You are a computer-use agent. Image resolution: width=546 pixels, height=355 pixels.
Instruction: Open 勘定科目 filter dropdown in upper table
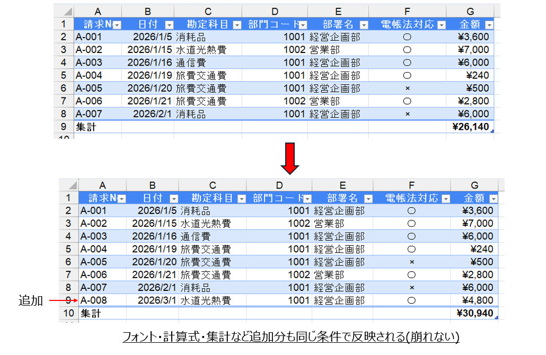237,25
